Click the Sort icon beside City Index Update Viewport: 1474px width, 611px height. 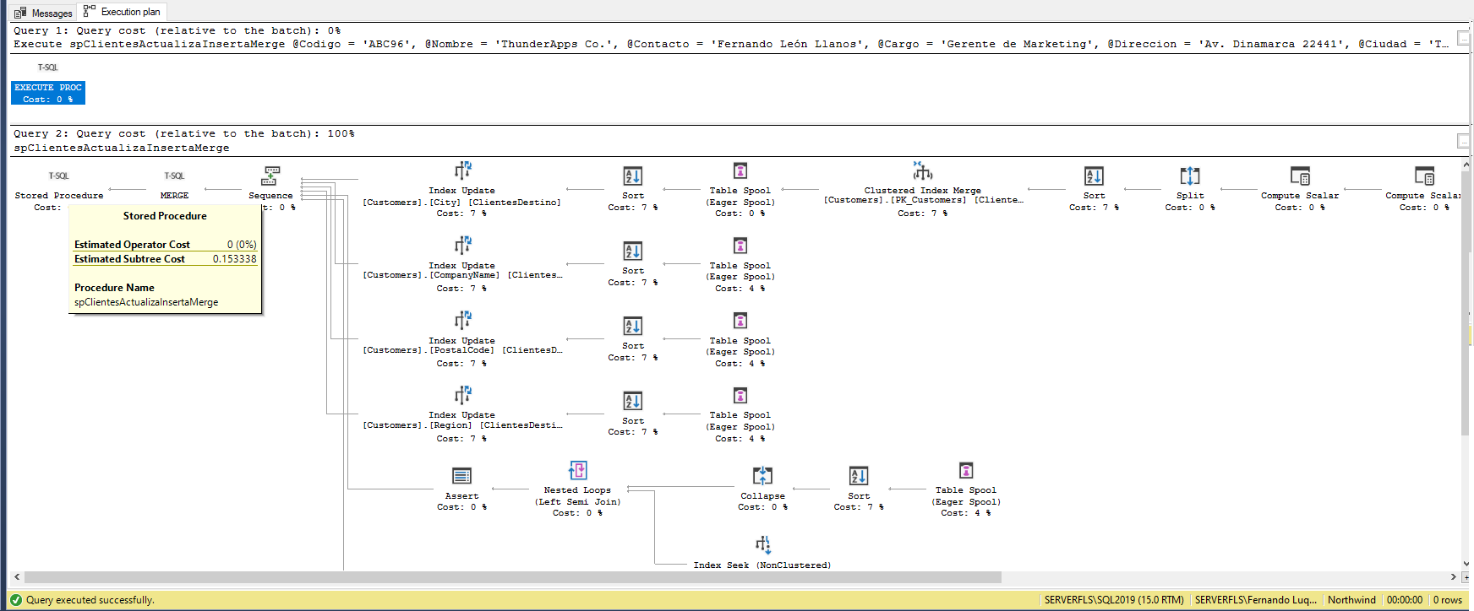pos(633,176)
